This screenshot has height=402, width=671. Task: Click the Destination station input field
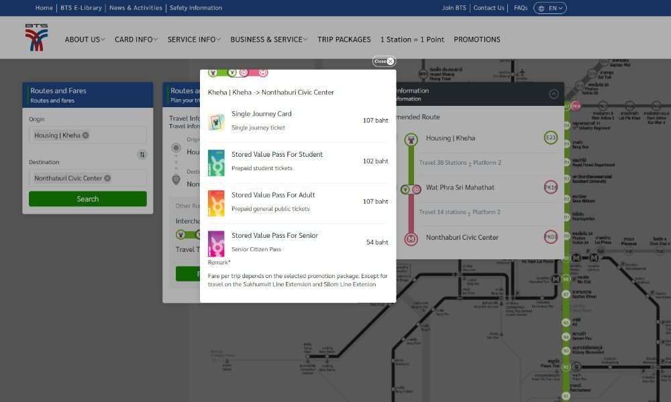(x=88, y=178)
